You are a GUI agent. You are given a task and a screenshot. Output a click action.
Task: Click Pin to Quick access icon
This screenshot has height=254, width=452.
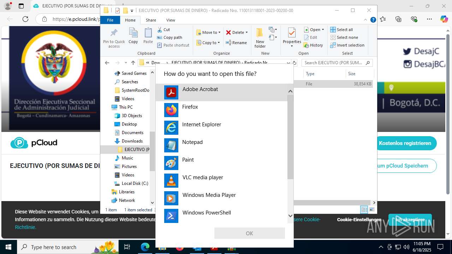(x=114, y=38)
